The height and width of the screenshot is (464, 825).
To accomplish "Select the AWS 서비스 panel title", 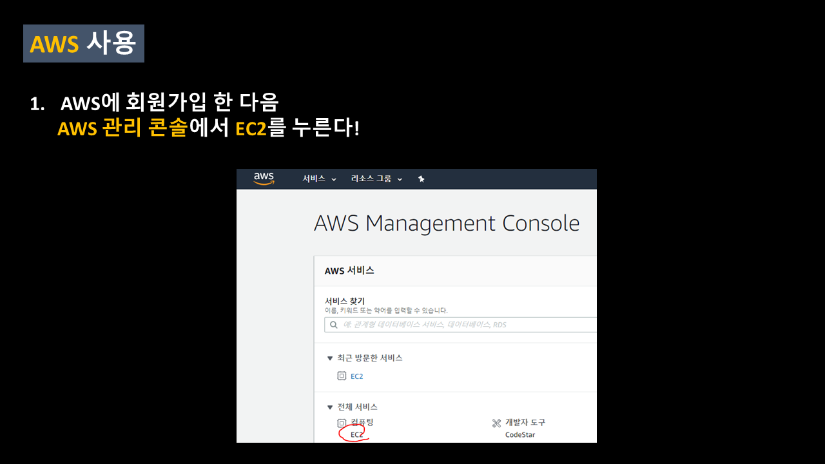I will point(349,271).
